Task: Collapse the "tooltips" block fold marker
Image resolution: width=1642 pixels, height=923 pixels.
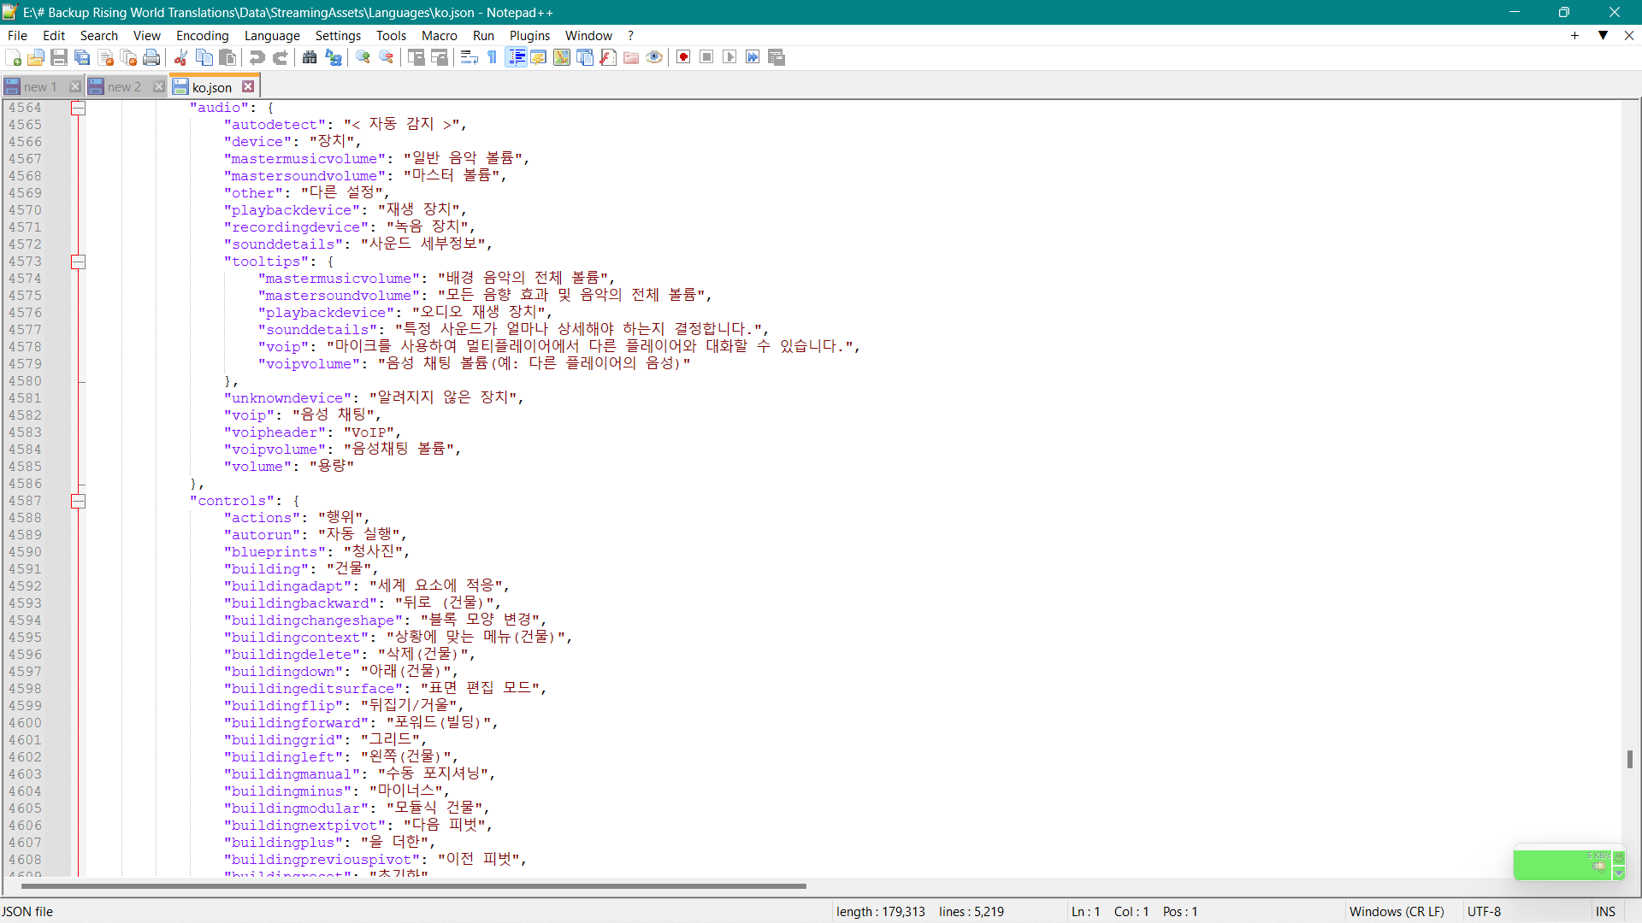Action: pyautogui.click(x=78, y=262)
